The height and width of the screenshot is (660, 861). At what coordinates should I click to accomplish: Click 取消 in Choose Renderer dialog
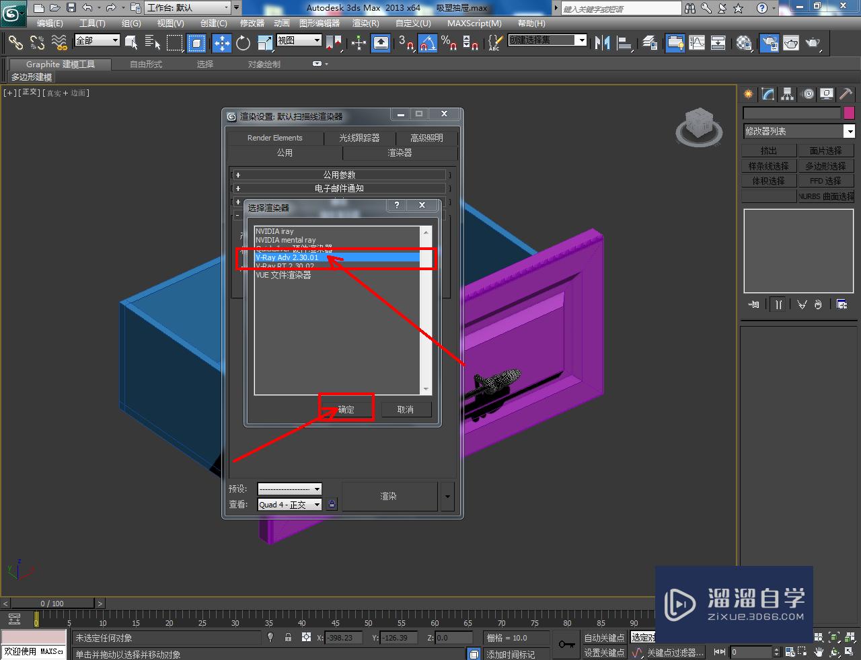pyautogui.click(x=406, y=409)
